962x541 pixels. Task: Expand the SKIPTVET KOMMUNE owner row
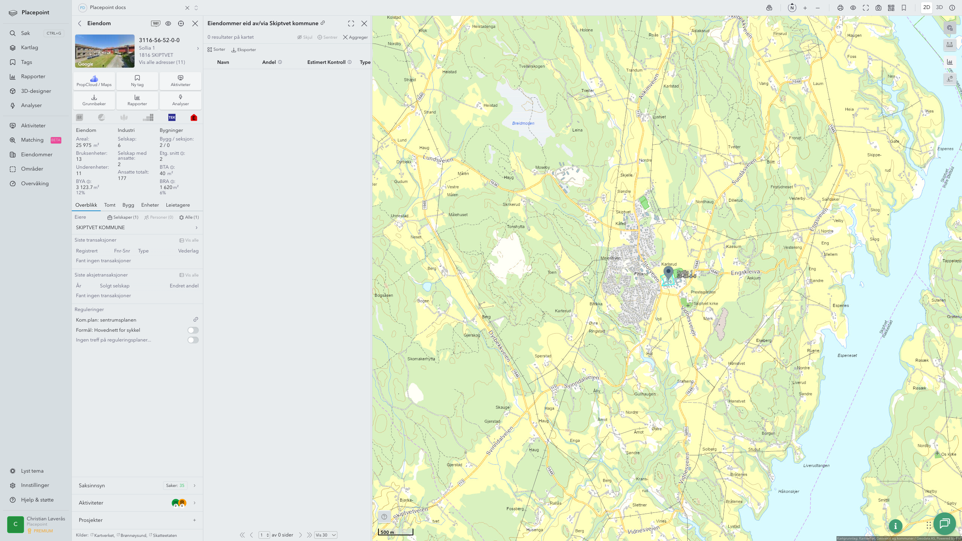(137, 228)
